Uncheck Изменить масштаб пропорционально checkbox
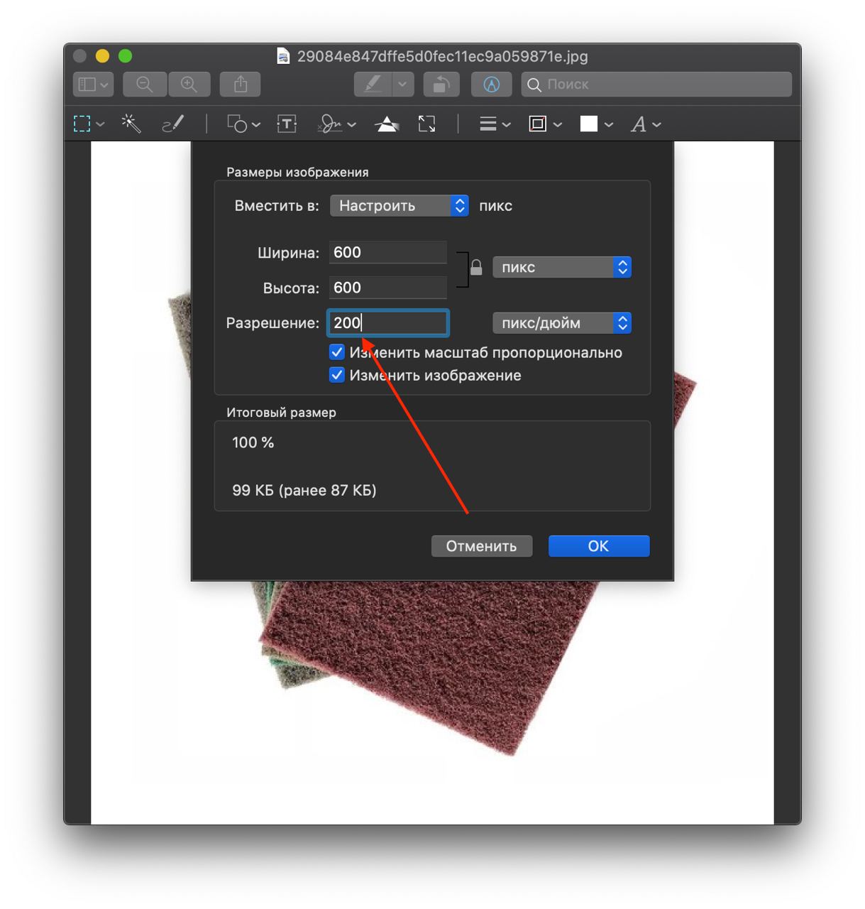865x909 pixels. click(x=337, y=352)
